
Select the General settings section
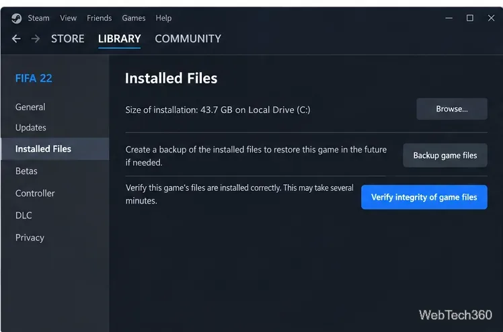[30, 107]
